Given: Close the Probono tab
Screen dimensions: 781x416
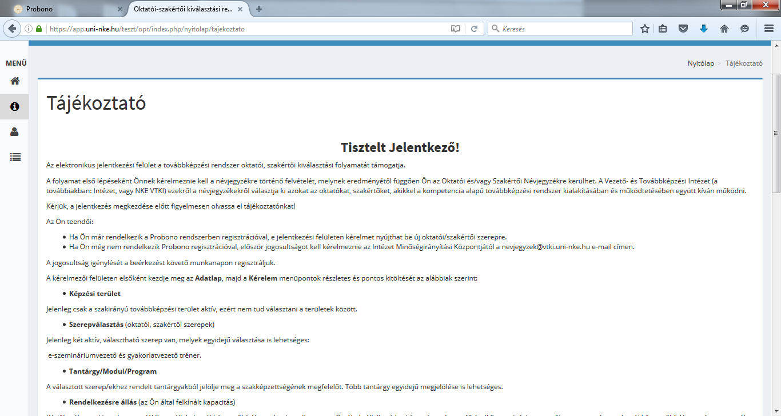Looking at the screenshot, I should pyautogui.click(x=120, y=9).
